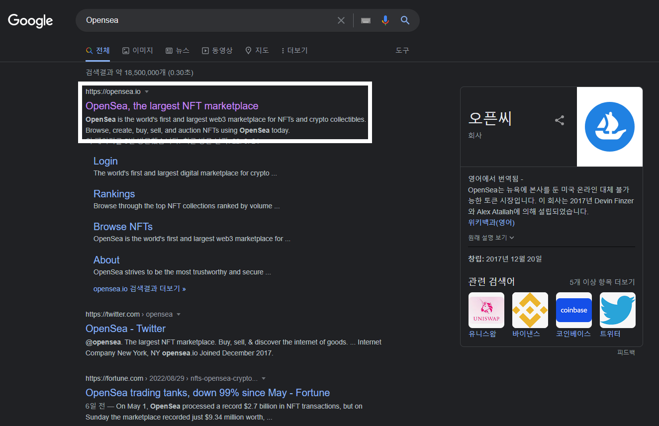Switch to the 동영상 tab
659x426 pixels.
217,51
